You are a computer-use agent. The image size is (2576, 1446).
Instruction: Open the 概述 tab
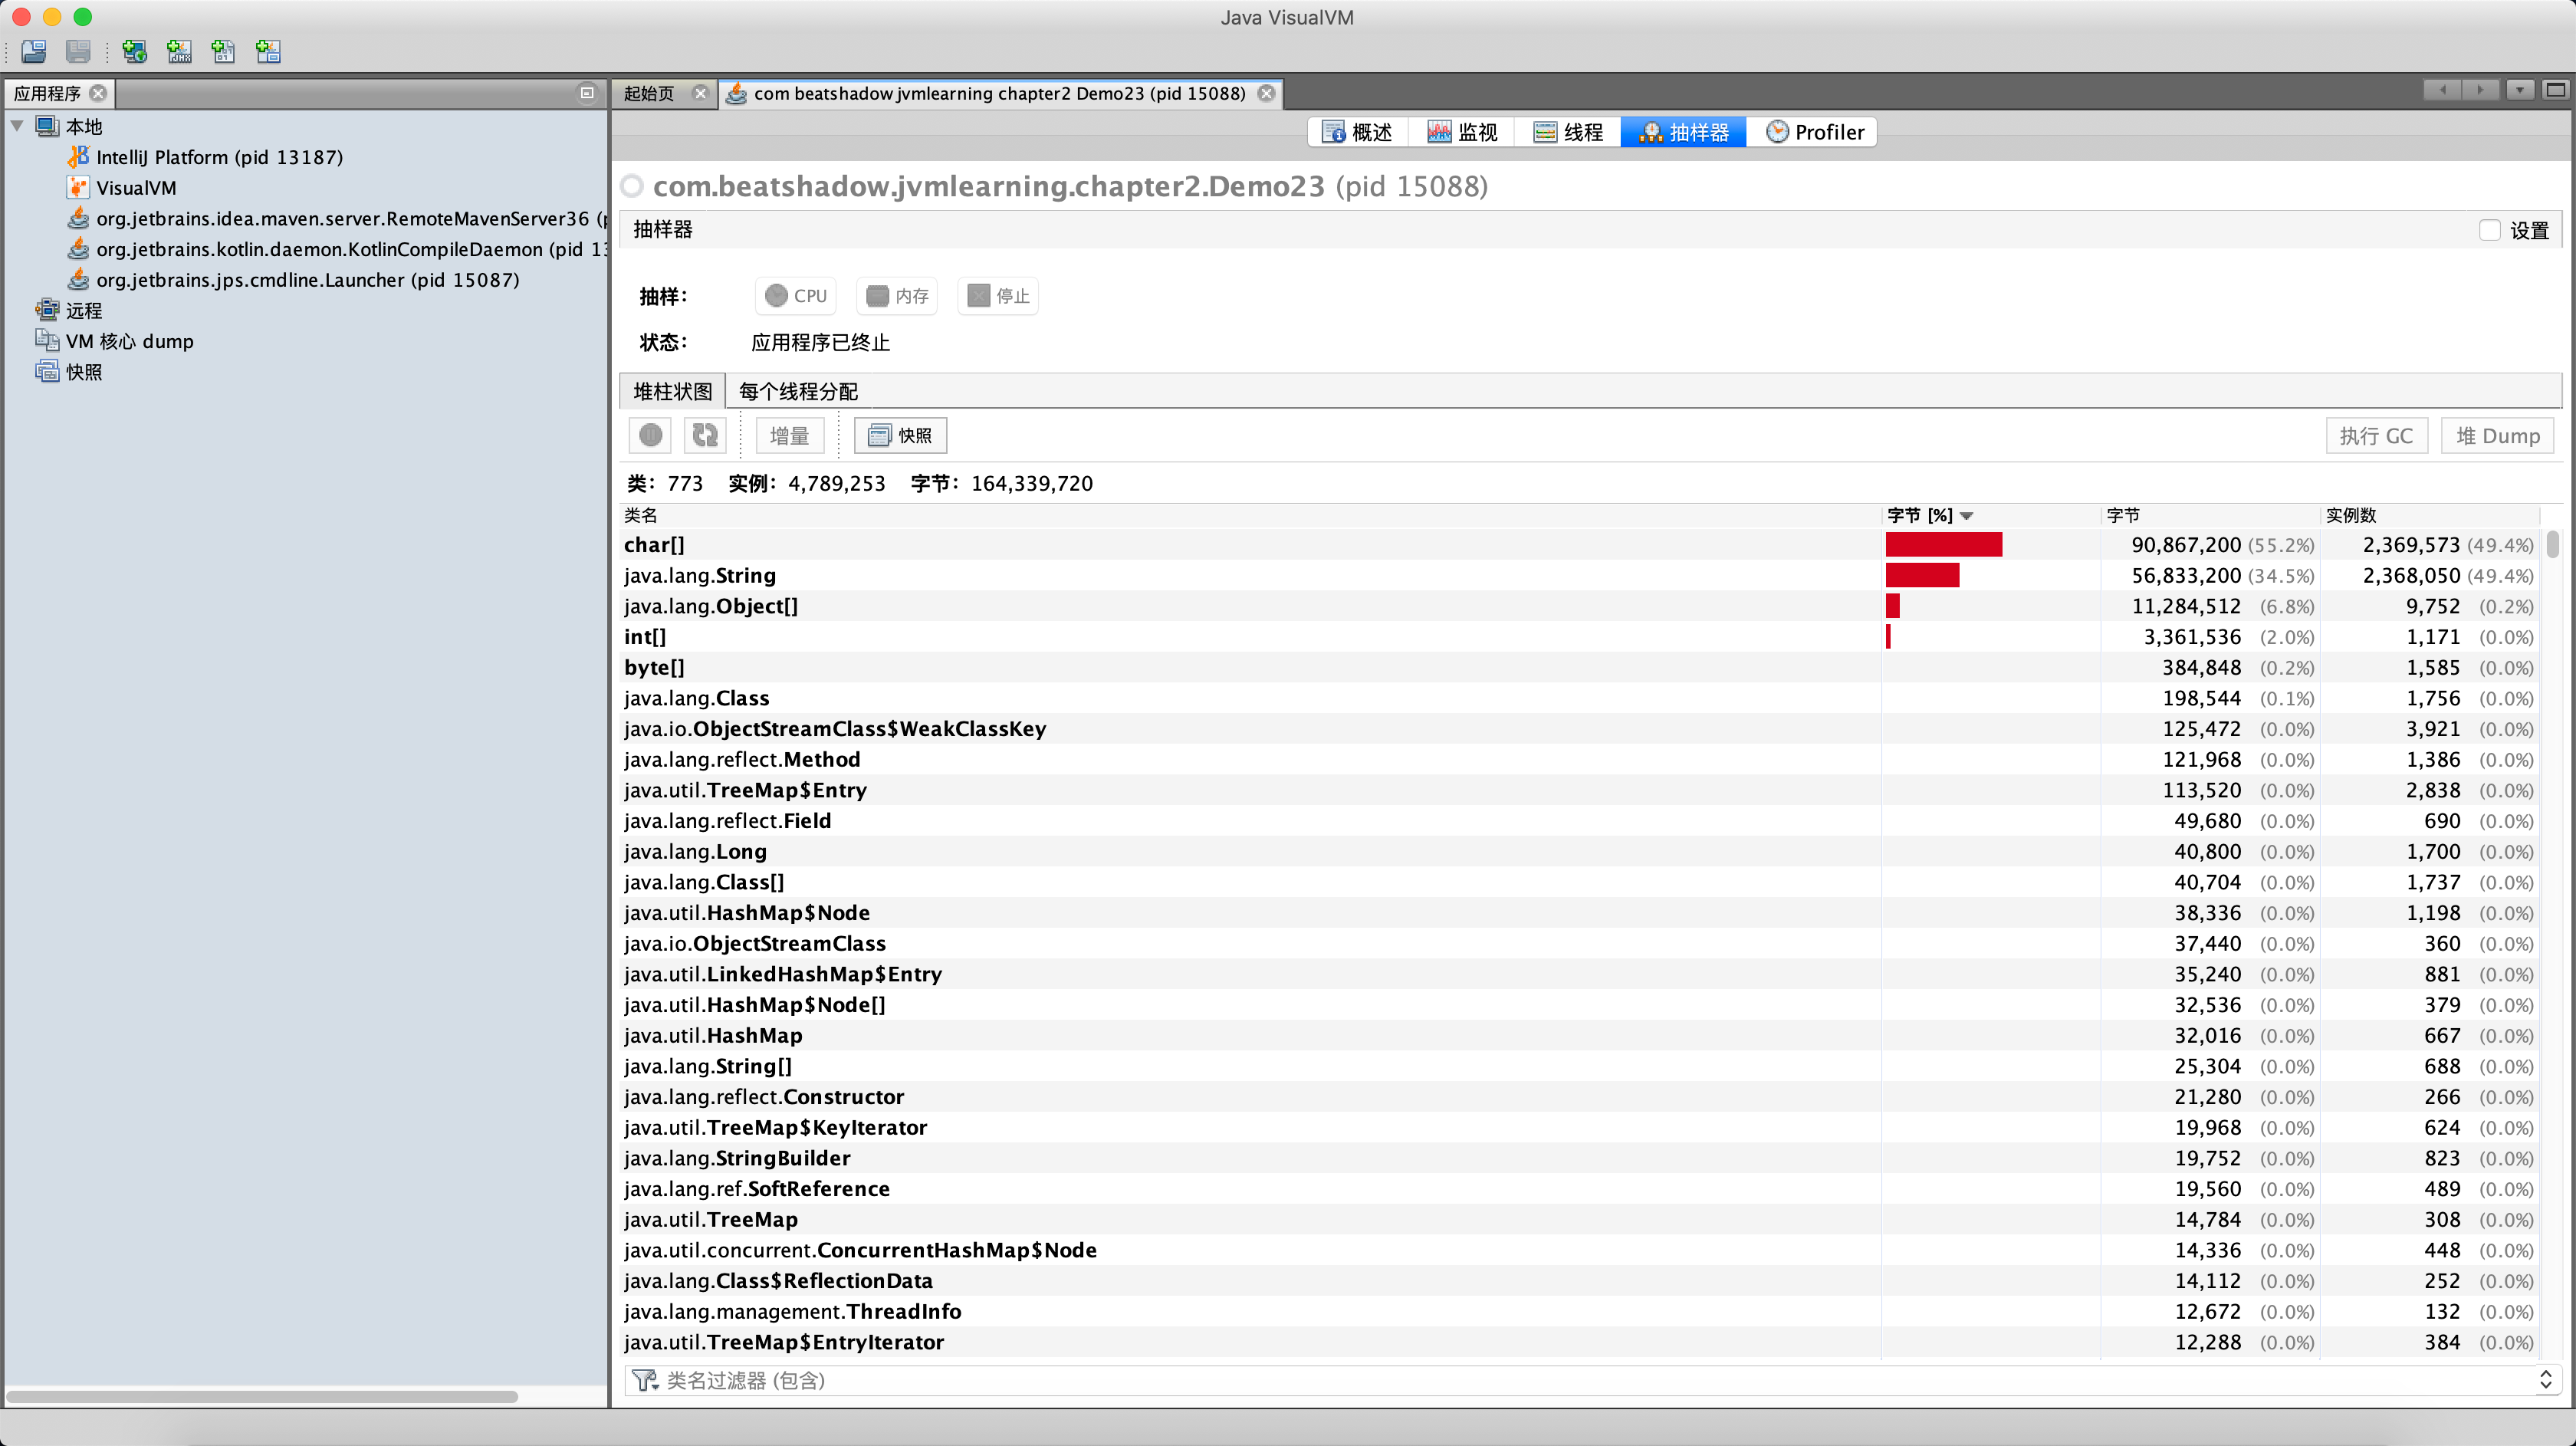pos(1357,132)
